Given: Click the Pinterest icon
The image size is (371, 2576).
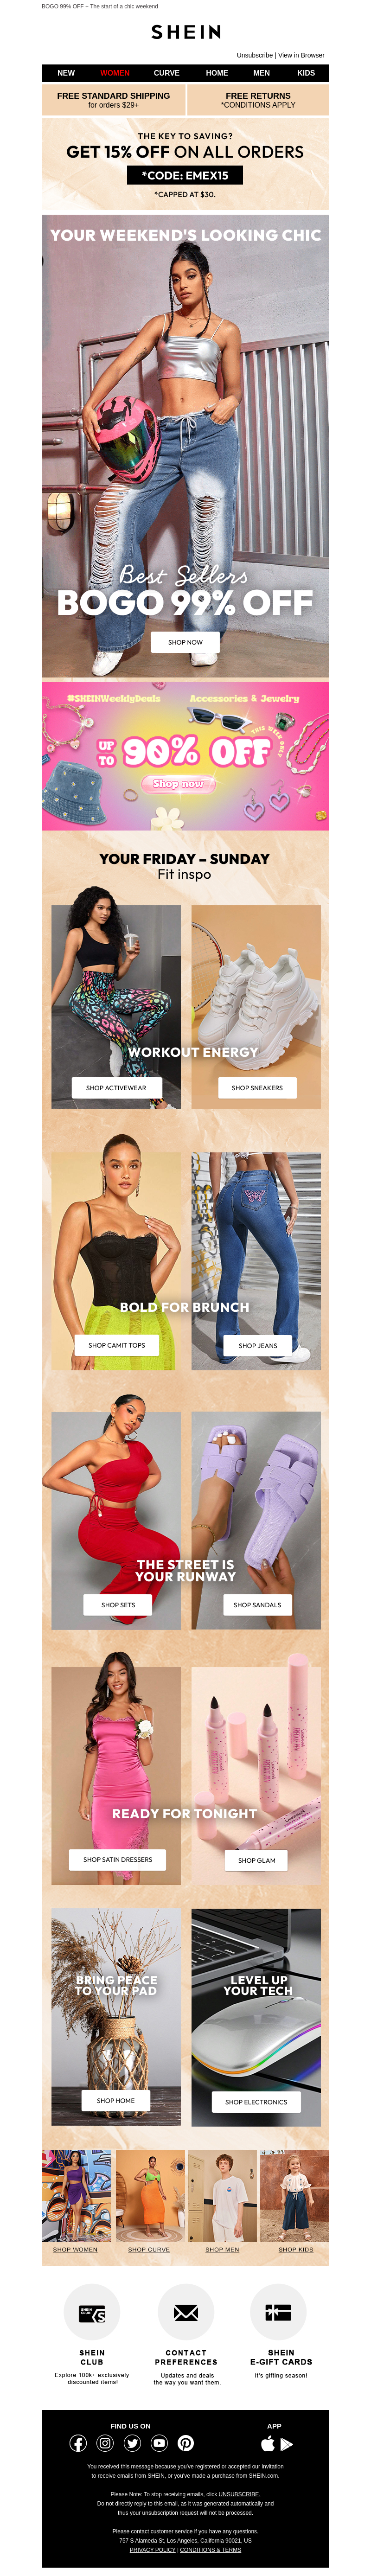Looking at the screenshot, I should 186,2443.
